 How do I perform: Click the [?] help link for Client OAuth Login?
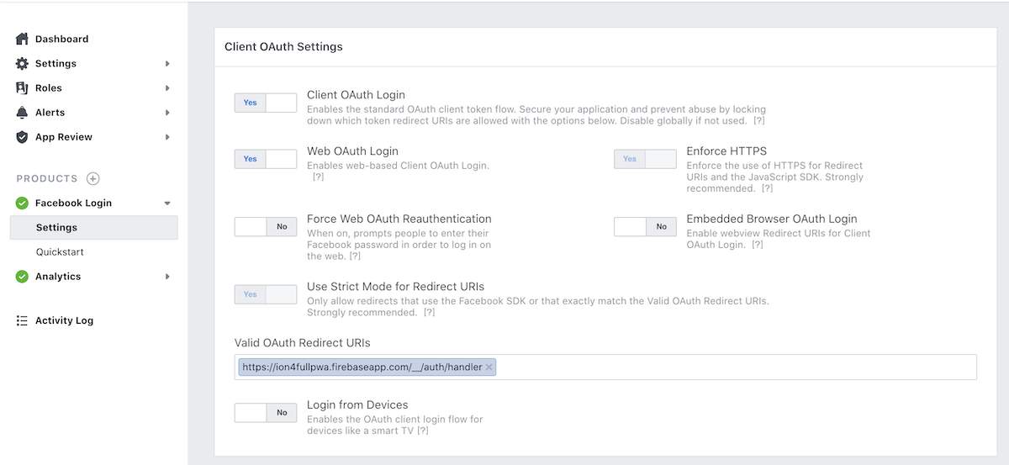[x=758, y=121]
